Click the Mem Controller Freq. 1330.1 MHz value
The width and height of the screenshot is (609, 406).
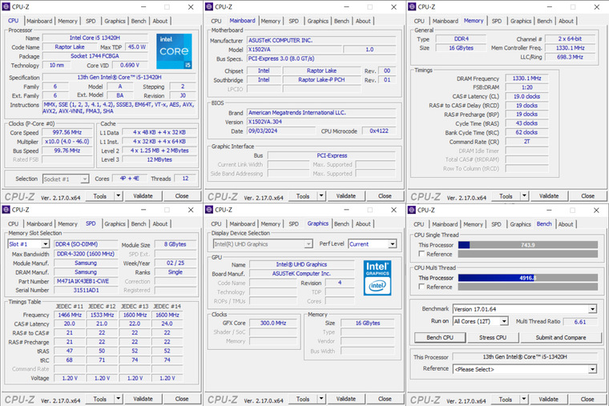point(571,48)
